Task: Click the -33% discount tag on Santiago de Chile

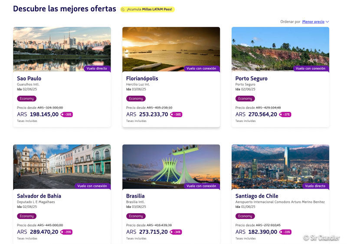Action: point(285,232)
